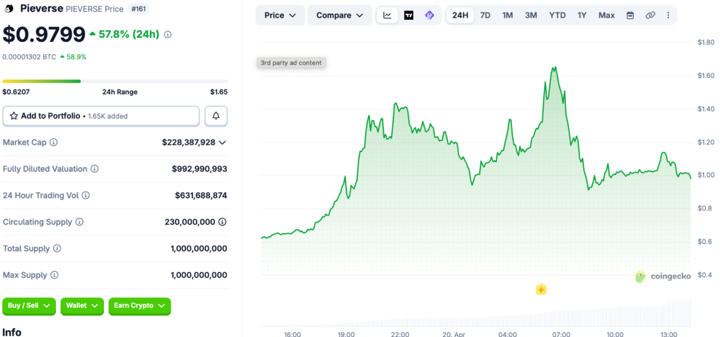Set chart range to Max
The image size is (722, 337).
[x=606, y=15]
